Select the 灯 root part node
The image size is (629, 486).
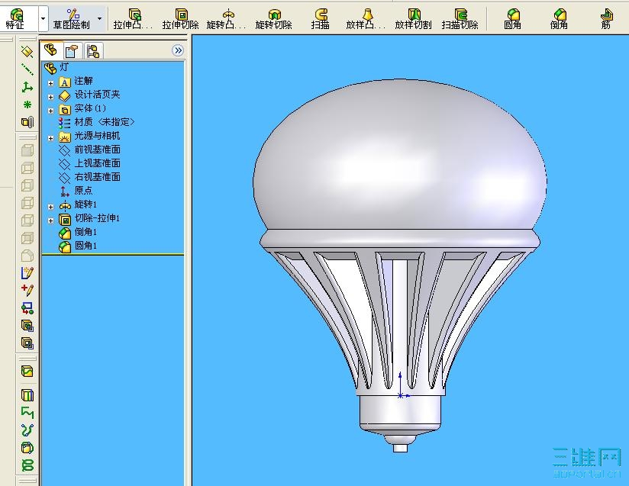click(56, 68)
